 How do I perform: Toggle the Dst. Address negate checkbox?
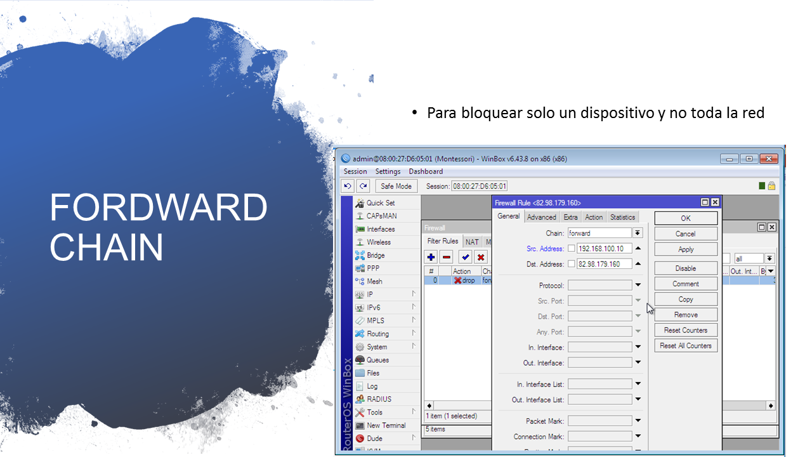coord(572,264)
